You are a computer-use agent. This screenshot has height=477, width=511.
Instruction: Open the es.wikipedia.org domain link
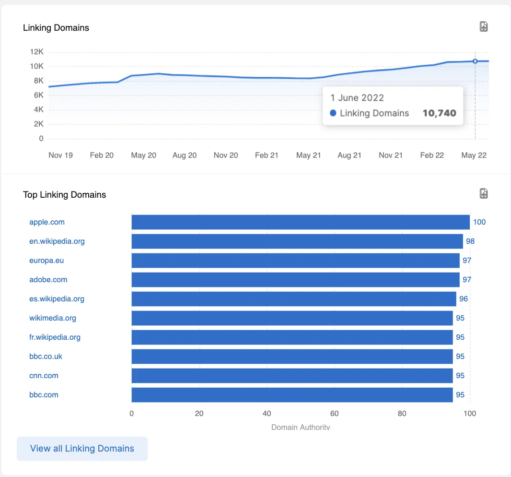click(x=57, y=299)
